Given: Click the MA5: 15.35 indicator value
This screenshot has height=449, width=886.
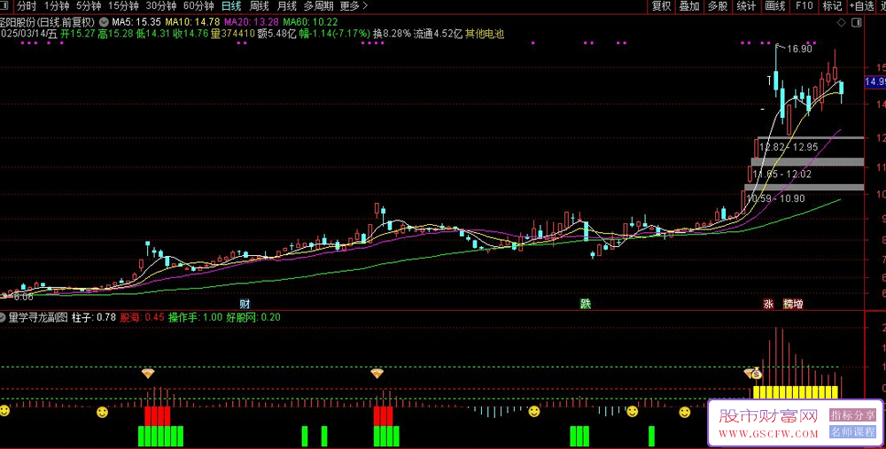Looking at the screenshot, I should pos(136,22).
